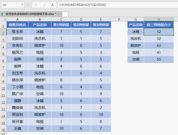The height and width of the screenshot is (135, 178).
Task: Open the blank new tab next to workbook
Action: [65, 14]
